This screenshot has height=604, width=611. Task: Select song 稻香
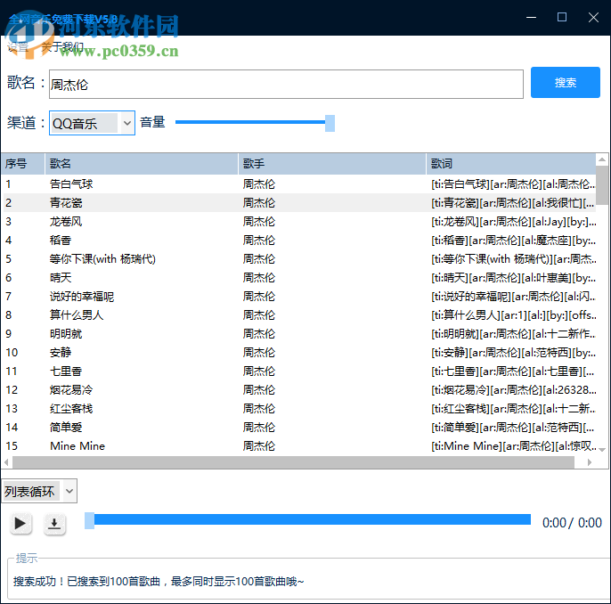(61, 240)
